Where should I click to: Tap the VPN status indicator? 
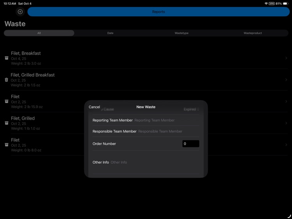(x=271, y=4)
